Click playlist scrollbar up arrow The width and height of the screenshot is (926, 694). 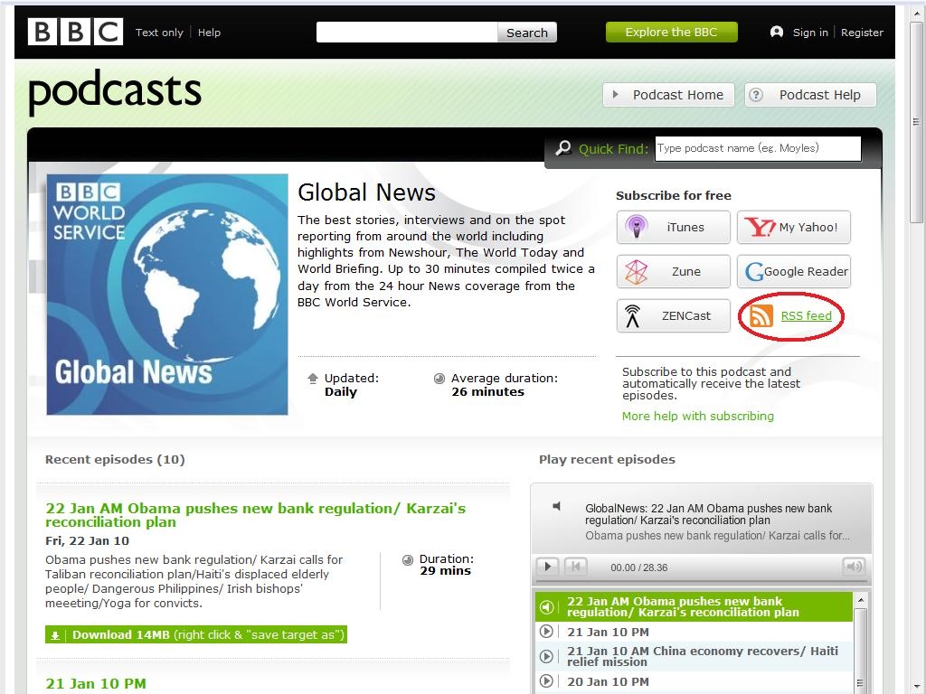pos(861,600)
